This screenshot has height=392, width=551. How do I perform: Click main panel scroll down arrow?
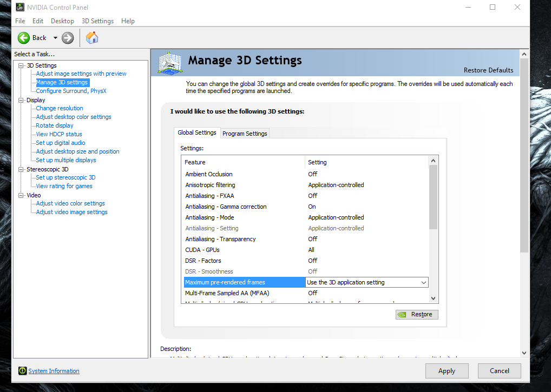click(x=524, y=353)
